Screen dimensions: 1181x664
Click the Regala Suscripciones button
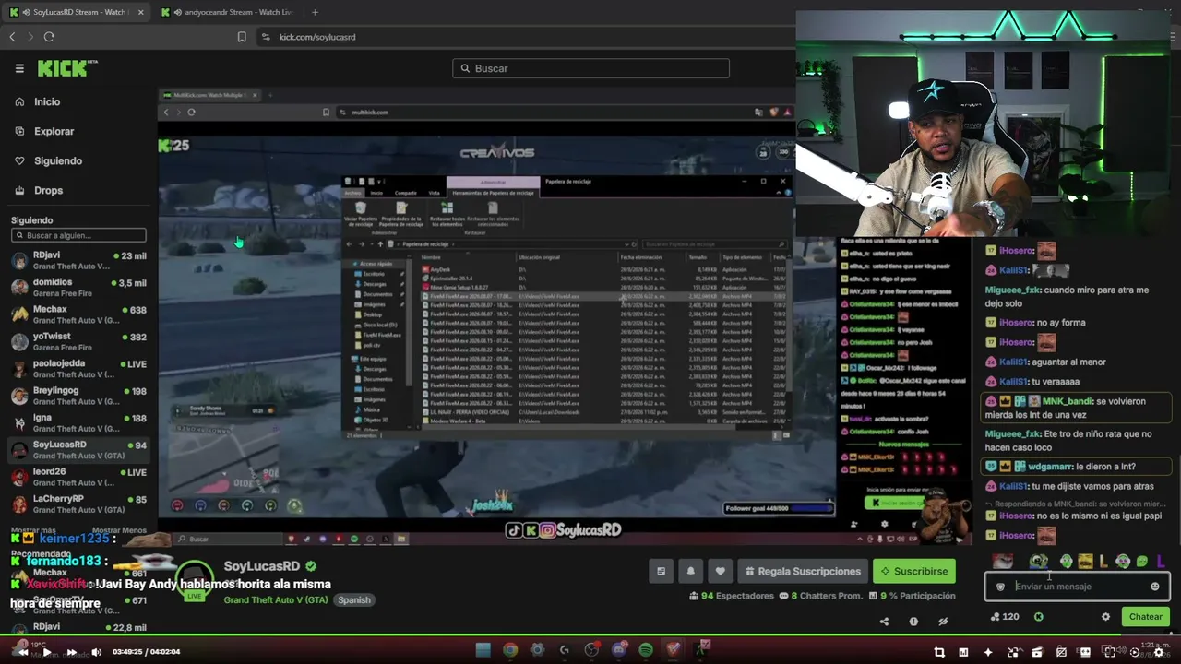(801, 571)
